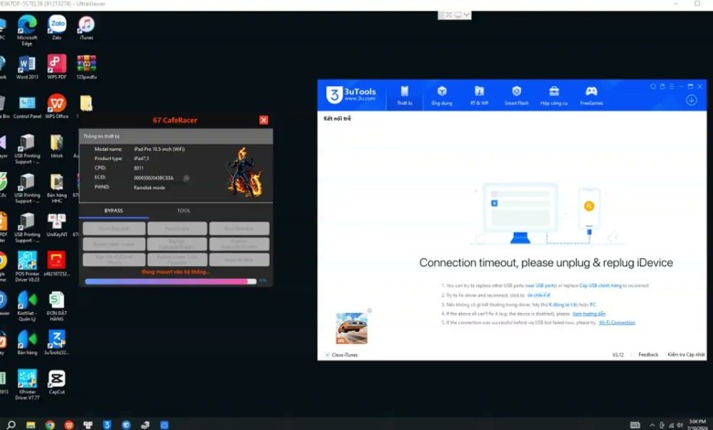Switch to the TOOL tab
Viewport: 713px width, 430px height.
(x=184, y=210)
